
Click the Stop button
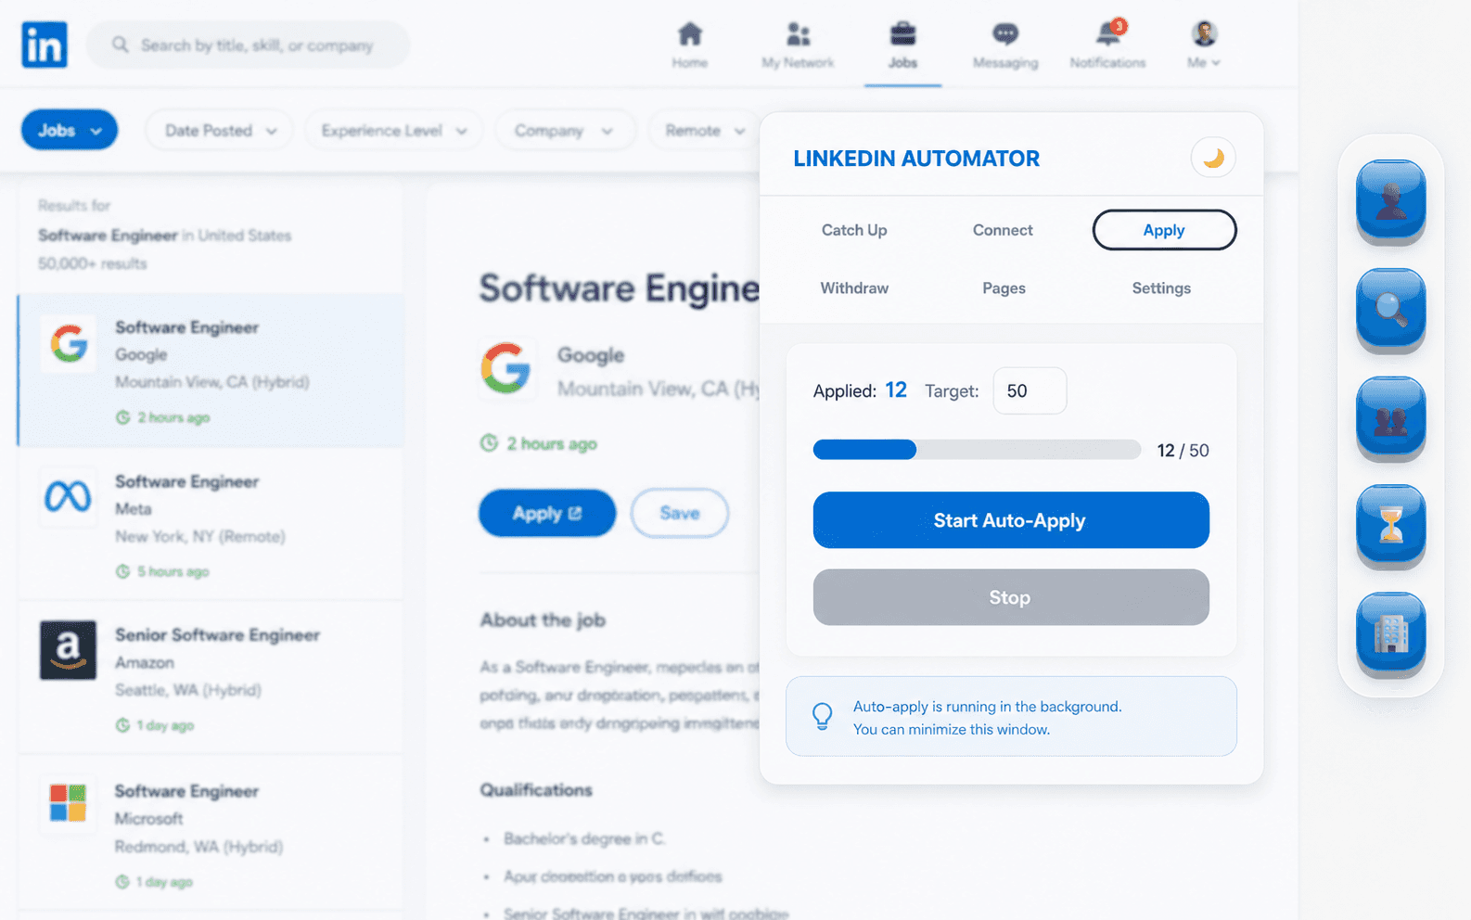click(x=1011, y=597)
